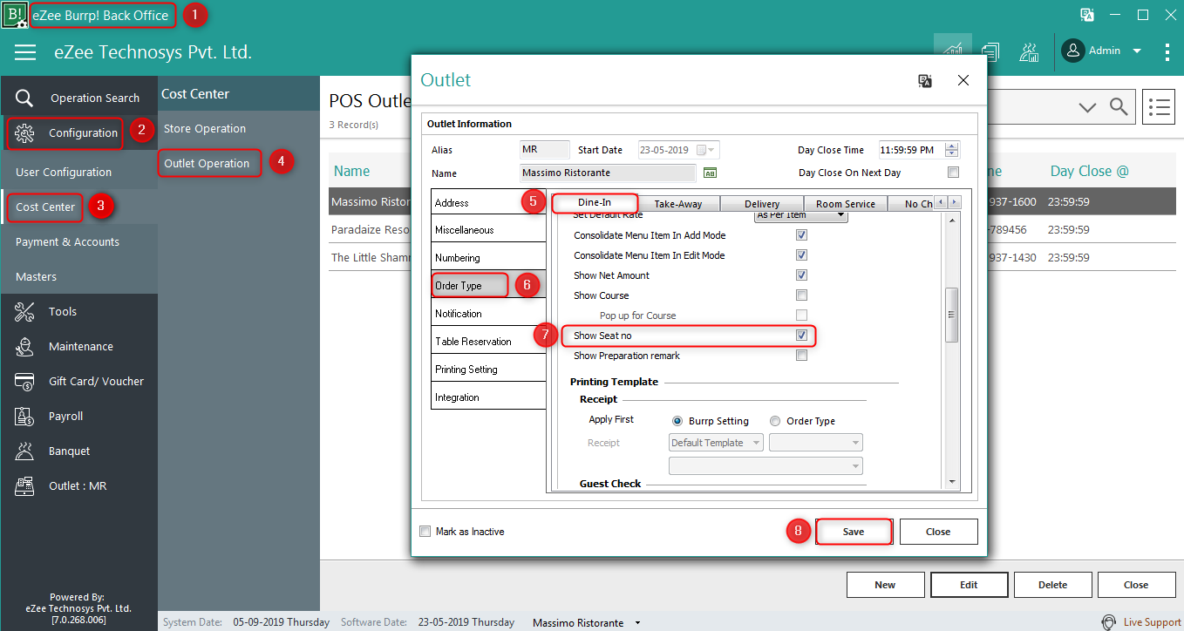
Task: Expand the Admin user dropdown arrow
Action: (1137, 51)
